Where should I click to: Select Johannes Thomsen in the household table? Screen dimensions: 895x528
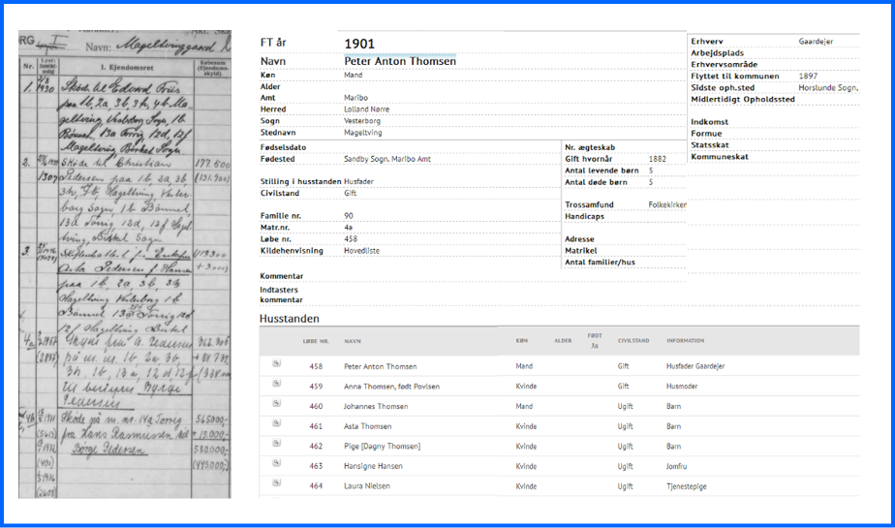[376, 407]
